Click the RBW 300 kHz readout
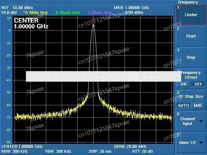The image size is (207, 155). pyautogui.click(x=15, y=151)
